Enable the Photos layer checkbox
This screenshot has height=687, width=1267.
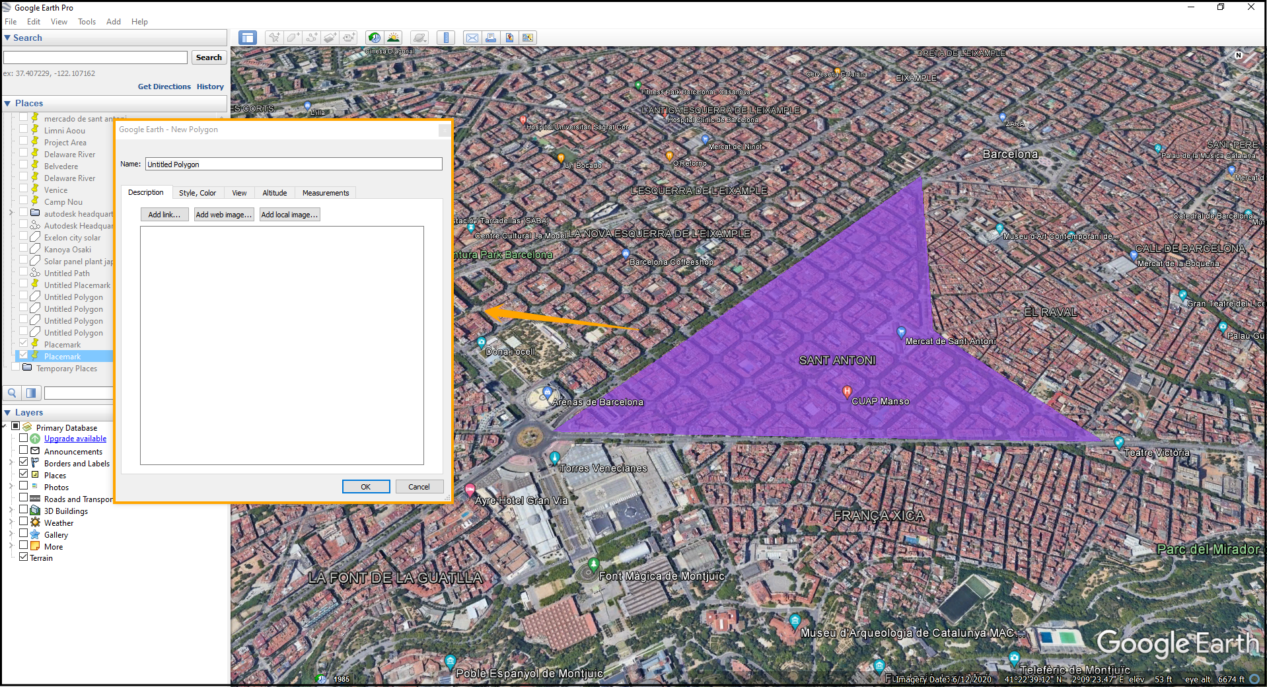tap(24, 486)
